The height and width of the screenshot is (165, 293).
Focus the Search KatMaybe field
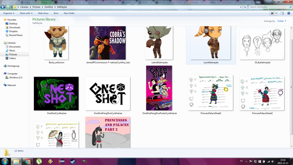tap(269, 7)
